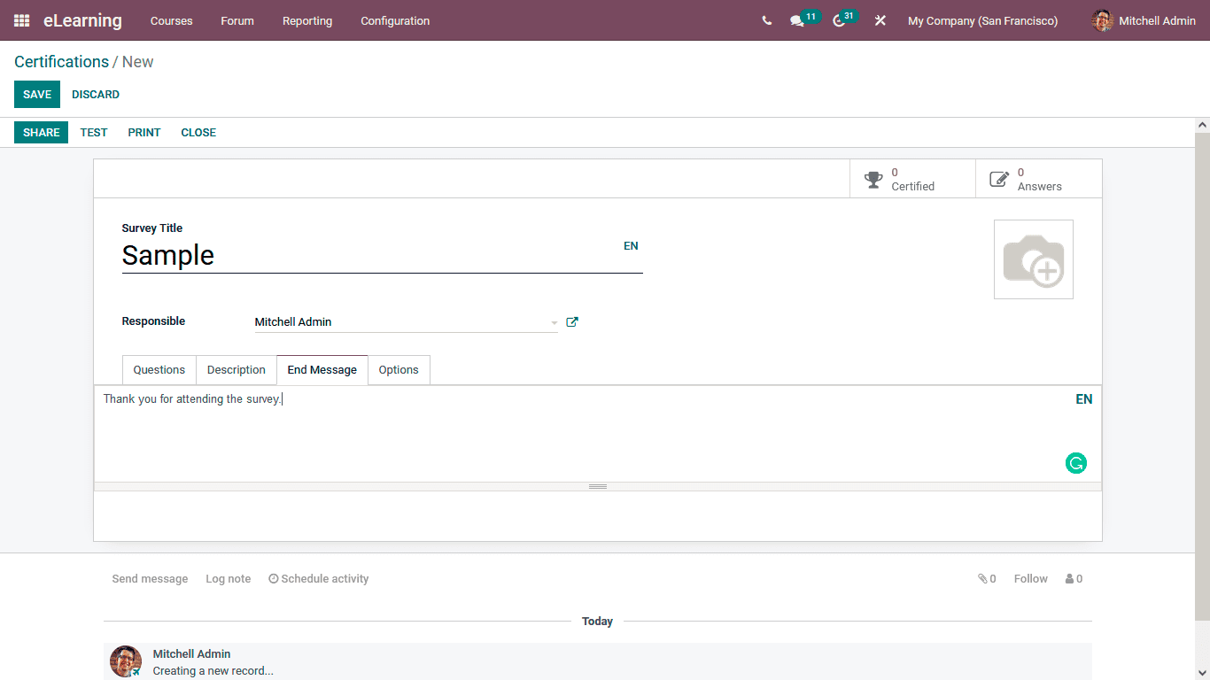Viewport: 1210px width, 680px height.
Task: Open the Reporting menu
Action: pos(306,20)
